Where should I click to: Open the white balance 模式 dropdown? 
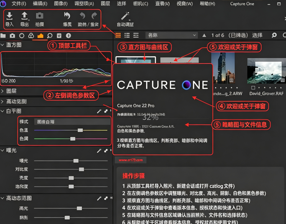pos(72,122)
